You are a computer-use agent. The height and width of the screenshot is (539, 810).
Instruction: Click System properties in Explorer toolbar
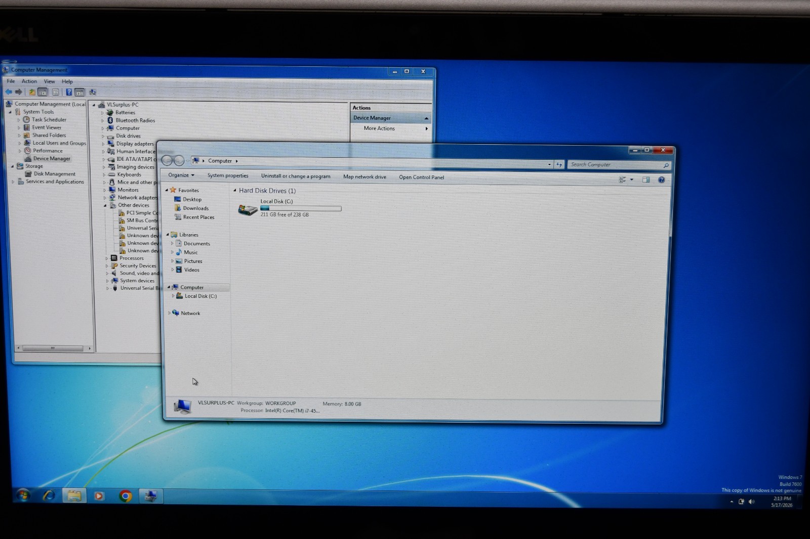pyautogui.click(x=228, y=176)
